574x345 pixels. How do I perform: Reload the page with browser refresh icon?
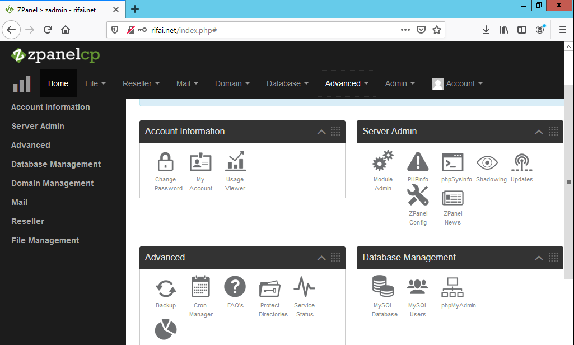click(48, 30)
